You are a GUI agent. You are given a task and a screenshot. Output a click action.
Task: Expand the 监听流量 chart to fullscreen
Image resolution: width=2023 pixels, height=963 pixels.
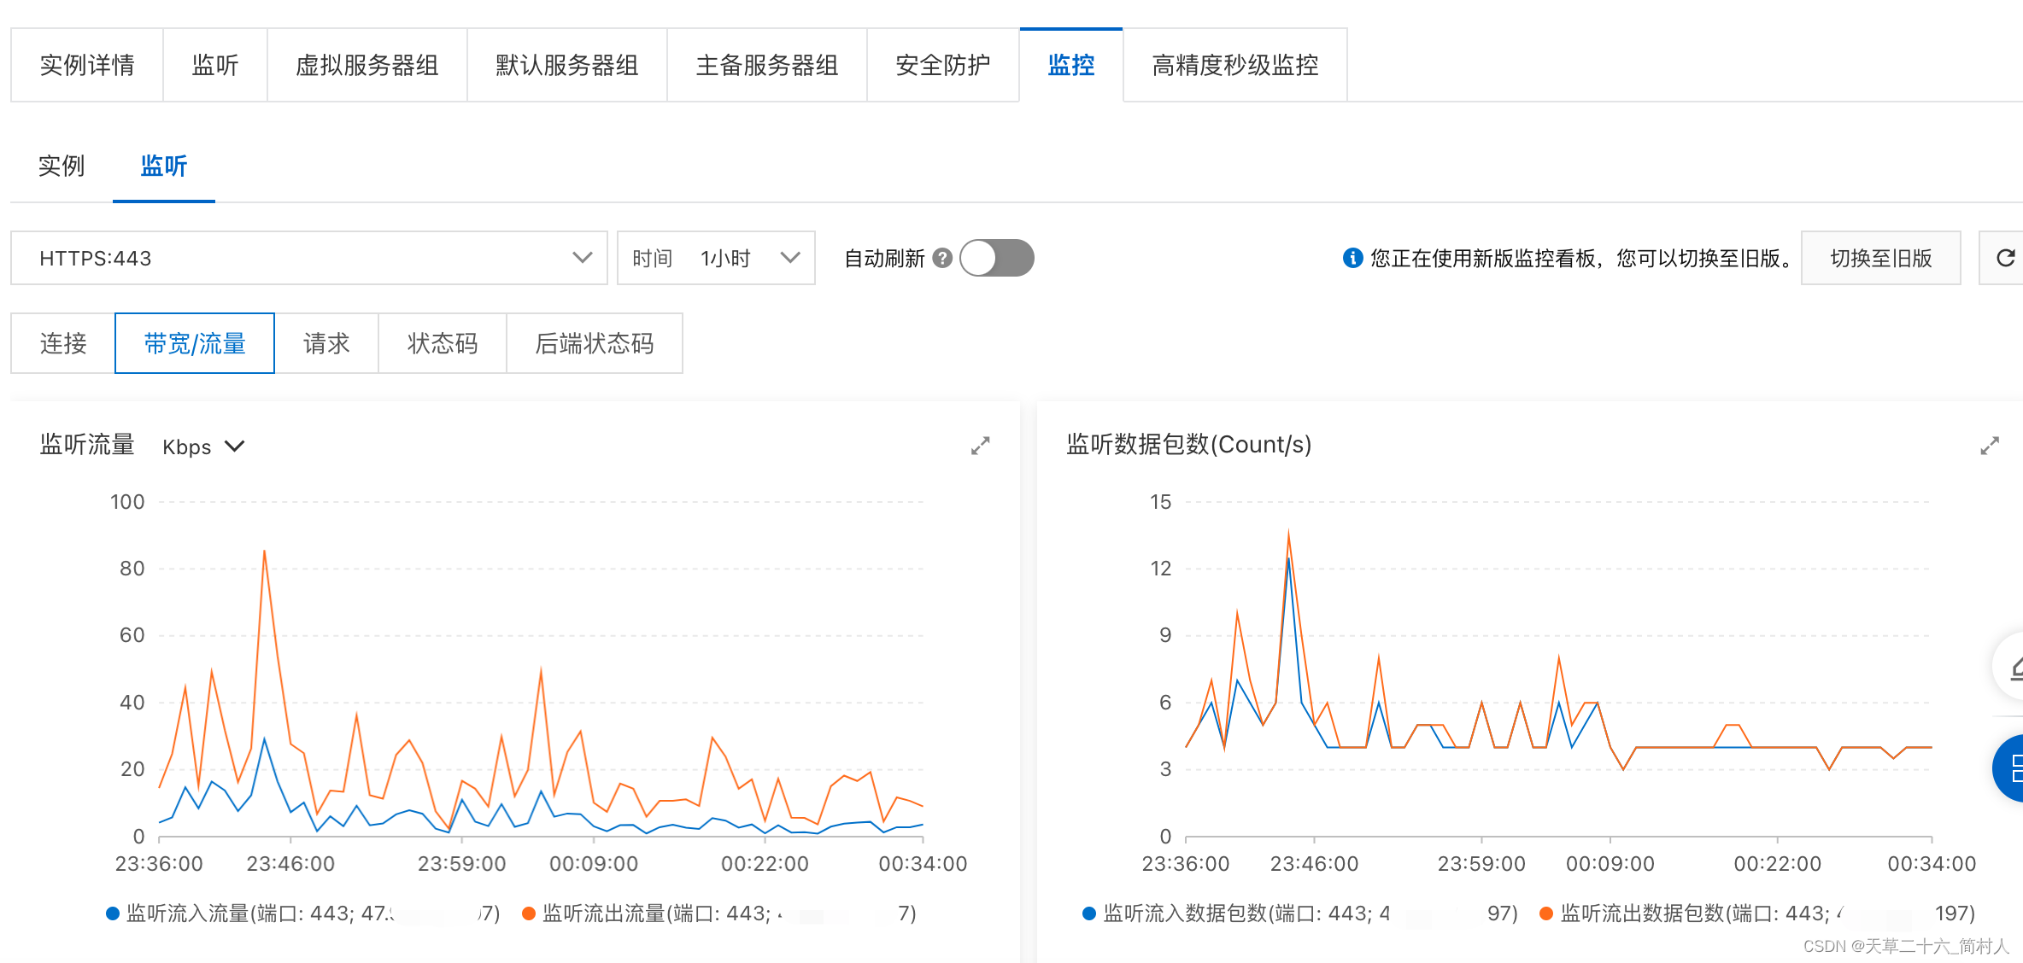pos(980,446)
